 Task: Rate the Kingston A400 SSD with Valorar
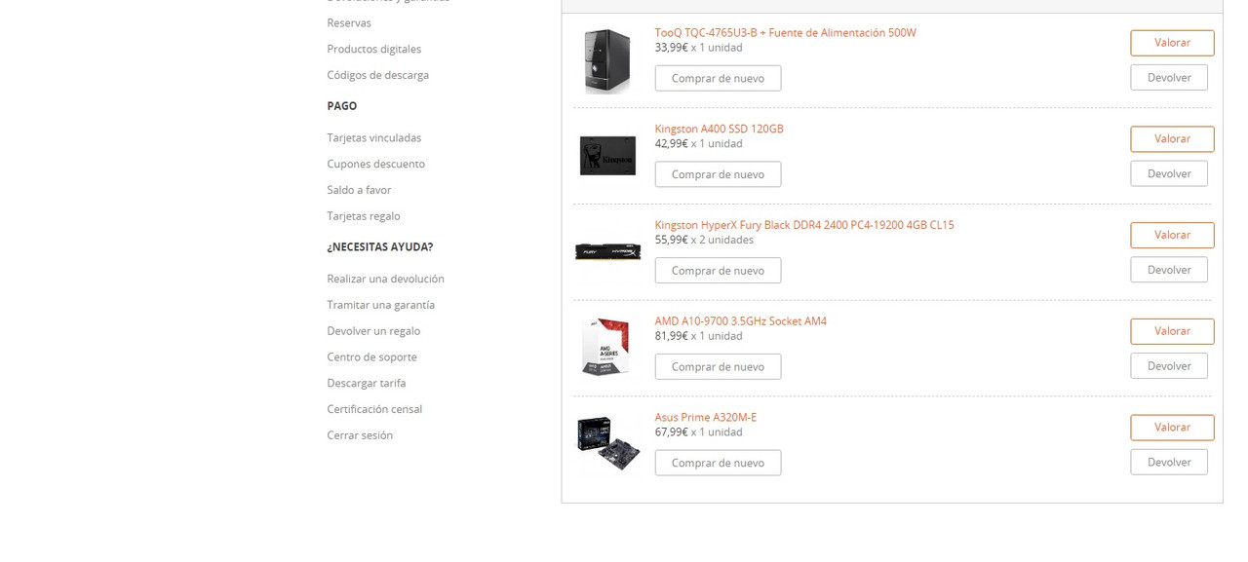[x=1172, y=139]
